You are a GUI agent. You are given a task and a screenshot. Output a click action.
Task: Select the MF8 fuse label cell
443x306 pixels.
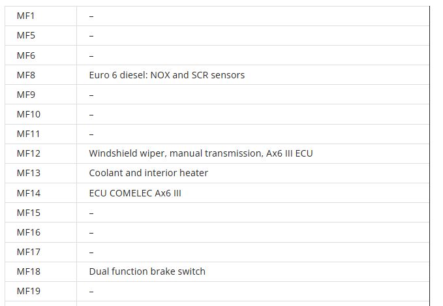click(26, 75)
